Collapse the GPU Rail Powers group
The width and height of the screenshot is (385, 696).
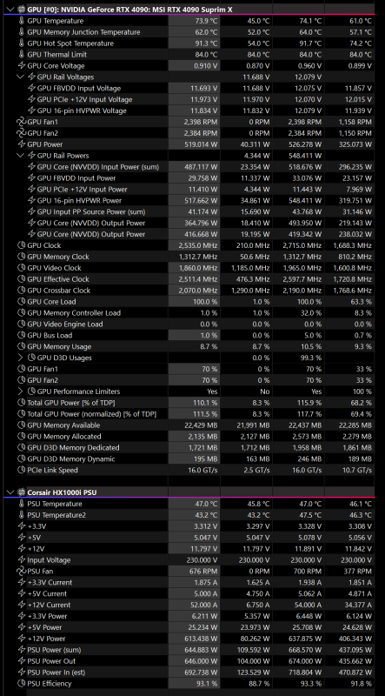(x=20, y=156)
